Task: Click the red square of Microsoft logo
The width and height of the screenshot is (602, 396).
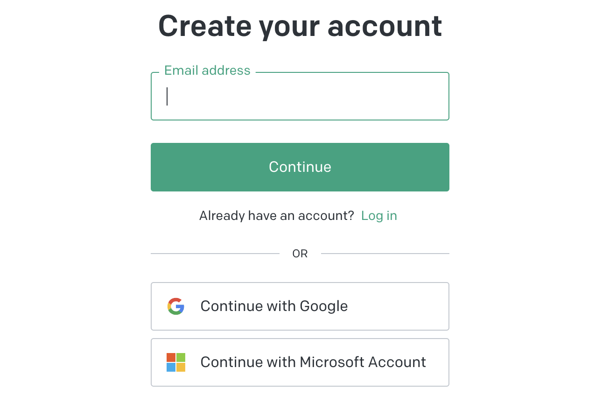Action: (x=171, y=358)
